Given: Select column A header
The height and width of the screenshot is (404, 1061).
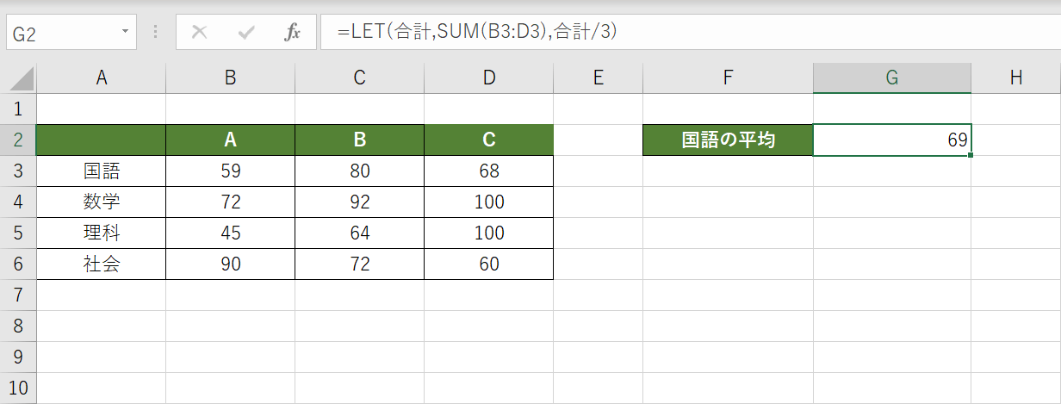Looking at the screenshot, I should point(102,78).
